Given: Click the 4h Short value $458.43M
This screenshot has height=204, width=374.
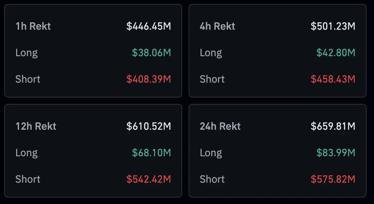Looking at the screenshot, I should coord(333,79).
